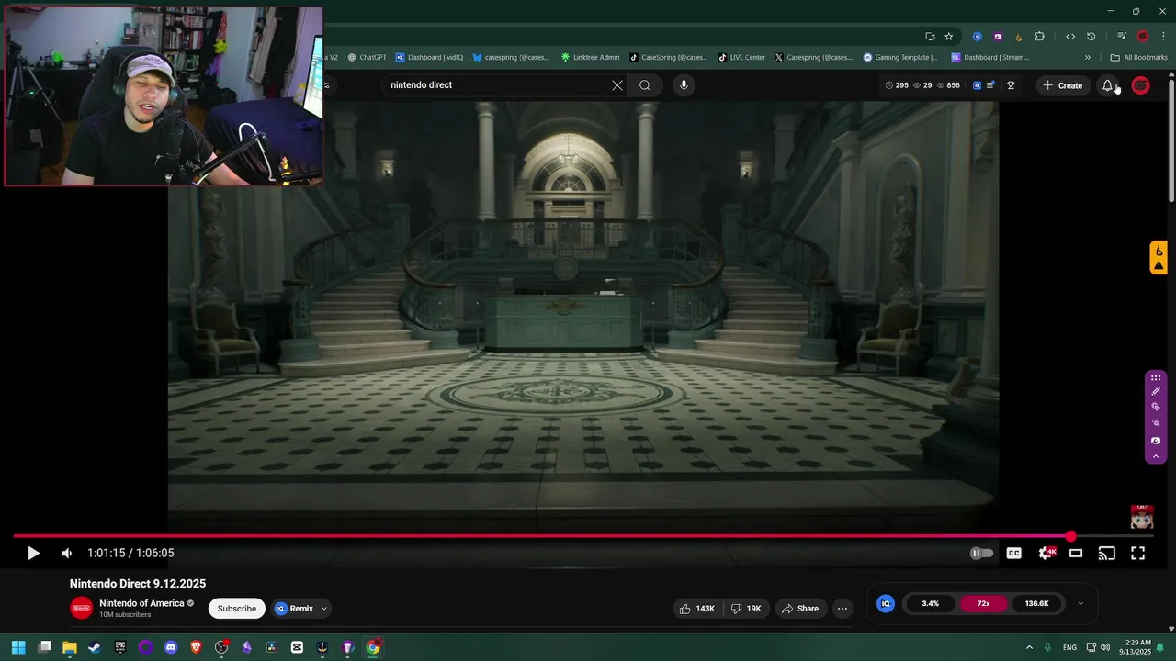Click the red video progress bar scrubber

coord(1070,536)
